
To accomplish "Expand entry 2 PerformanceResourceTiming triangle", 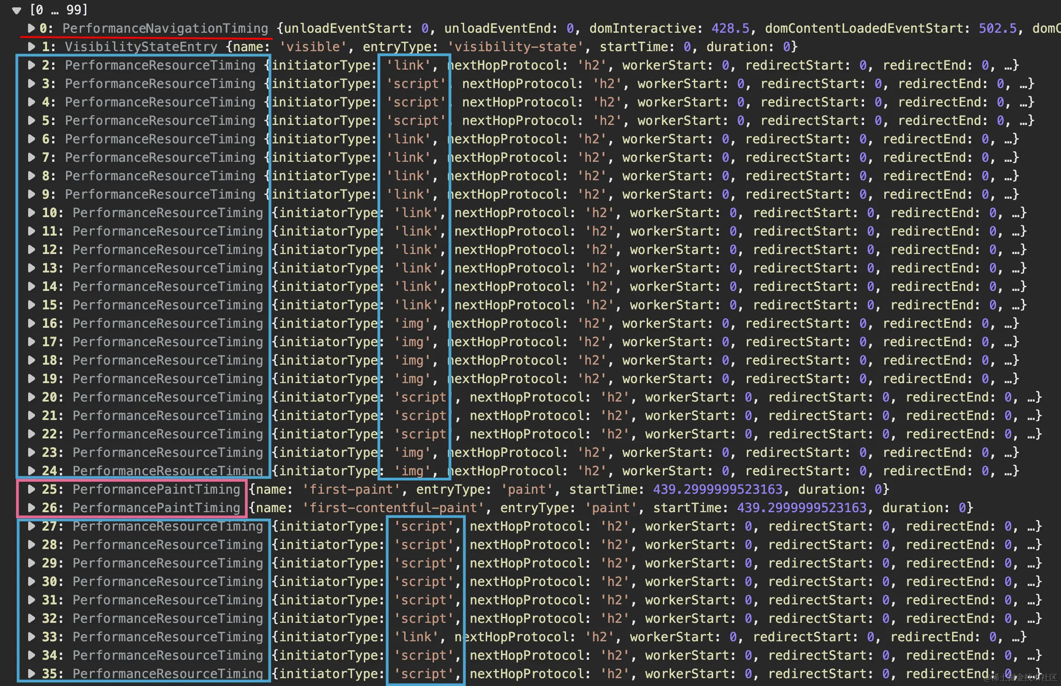I will point(31,65).
